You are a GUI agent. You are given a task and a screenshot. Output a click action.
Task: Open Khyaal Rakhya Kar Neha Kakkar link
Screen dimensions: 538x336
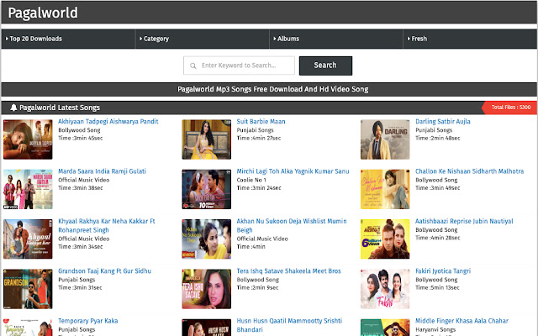107,226
